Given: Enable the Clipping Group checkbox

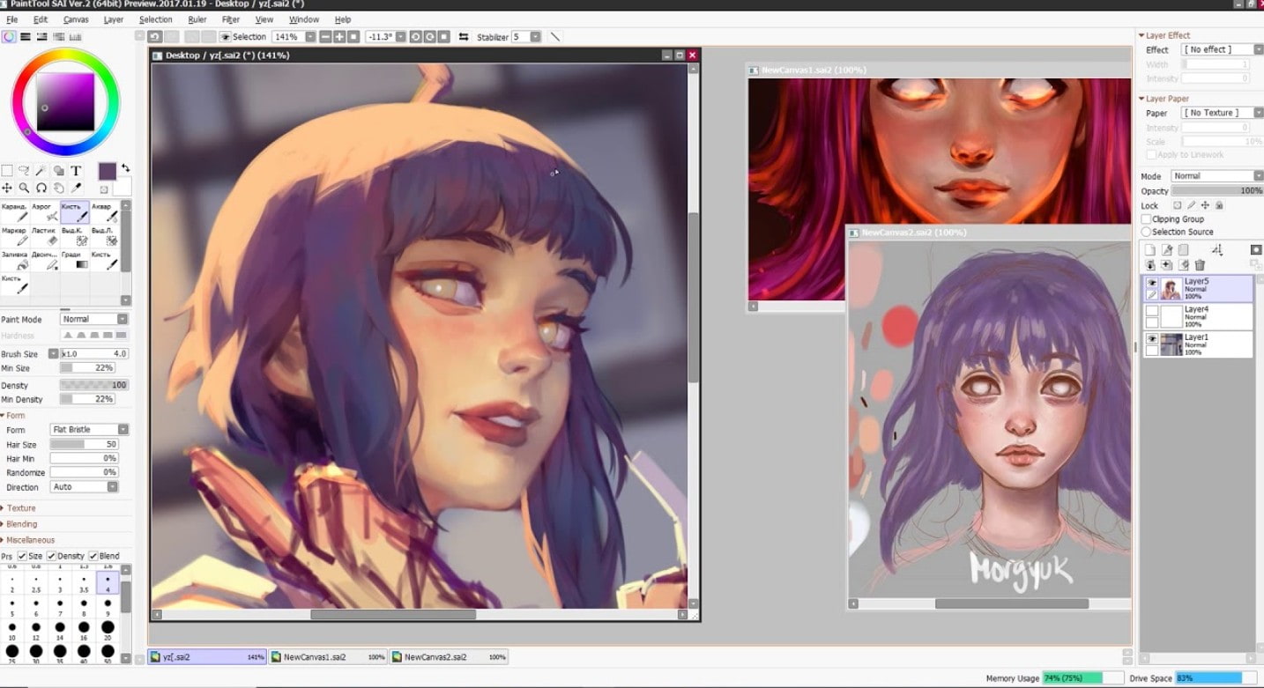Looking at the screenshot, I should [1147, 219].
